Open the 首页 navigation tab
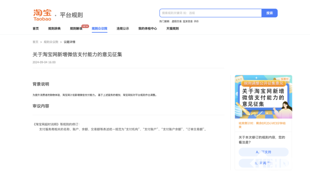 (36, 28)
